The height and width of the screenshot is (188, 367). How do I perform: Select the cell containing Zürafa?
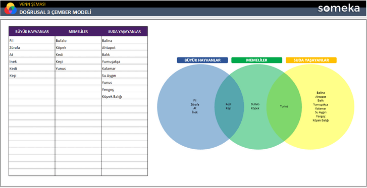click(x=32, y=47)
